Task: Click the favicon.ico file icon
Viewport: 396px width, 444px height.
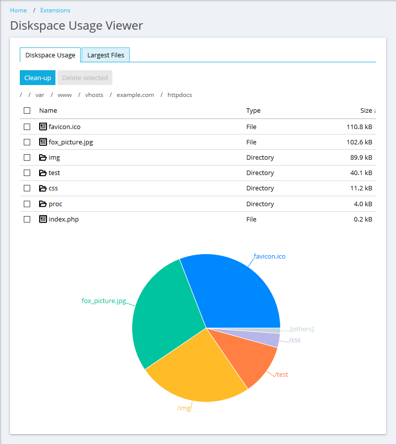Action: [x=43, y=127]
